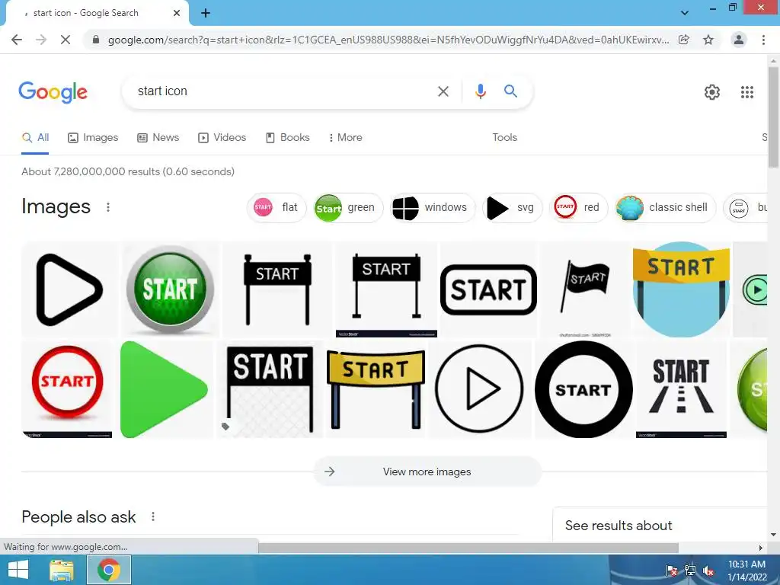This screenshot has width=780, height=585.
Task: Open the tab search chevron
Action: coord(685,13)
